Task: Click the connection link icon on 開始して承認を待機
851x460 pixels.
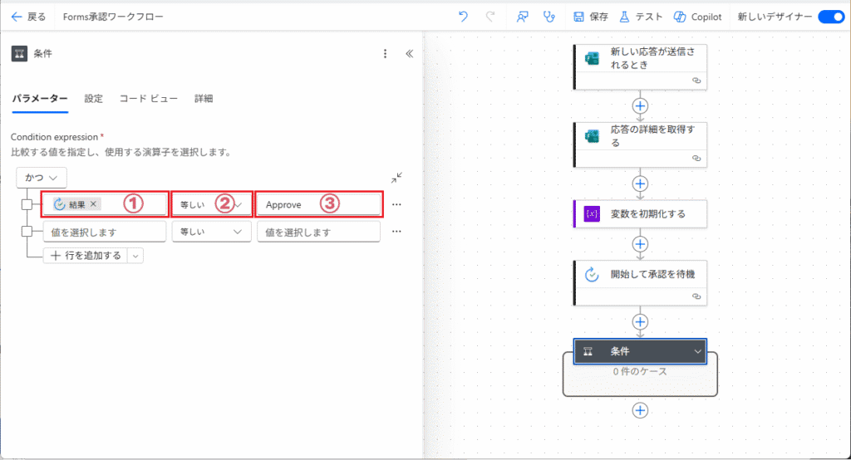Action: pyautogui.click(x=696, y=296)
